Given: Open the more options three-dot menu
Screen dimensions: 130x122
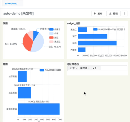Looking at the screenshot, I should (125, 13).
